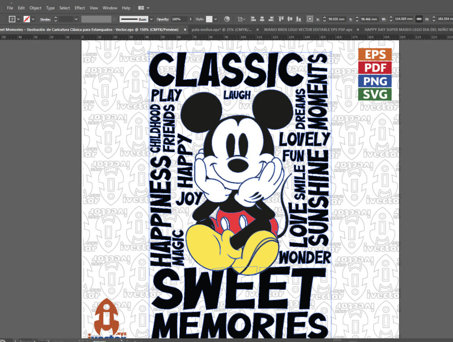This screenshot has height=342, width=453.
Task: Expand the fill color dropdown arrow
Action: pyautogui.click(x=19, y=19)
